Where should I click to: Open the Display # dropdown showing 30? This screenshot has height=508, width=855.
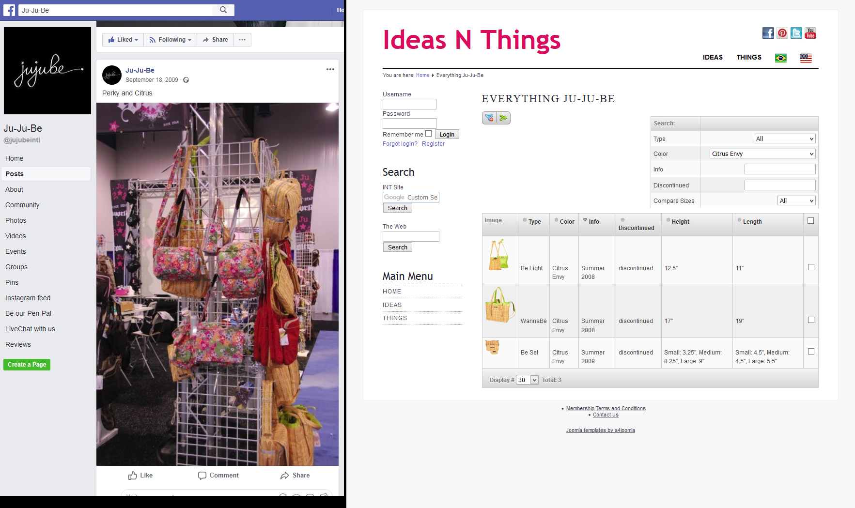[x=528, y=380]
